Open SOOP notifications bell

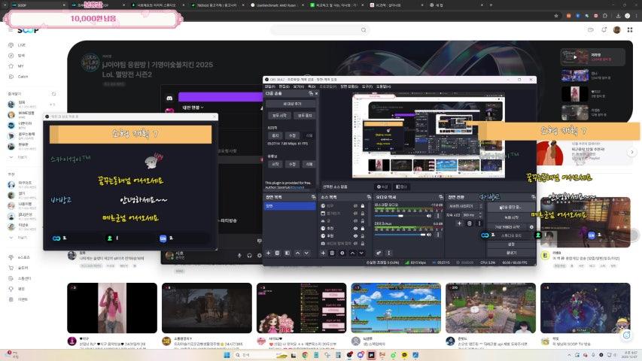click(604, 29)
